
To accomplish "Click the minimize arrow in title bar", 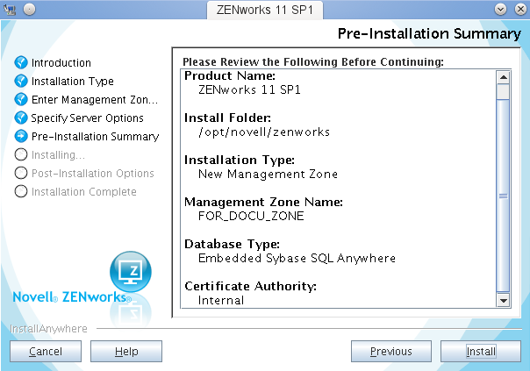I will 500,9.
